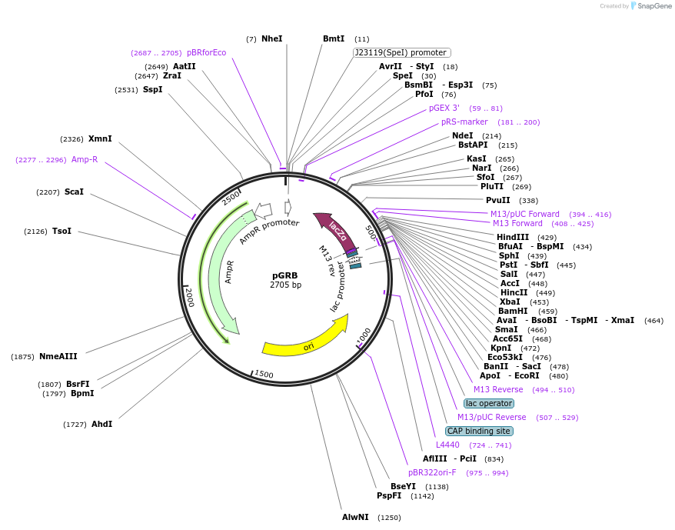Click the SpeI restriction site label

click(x=401, y=75)
